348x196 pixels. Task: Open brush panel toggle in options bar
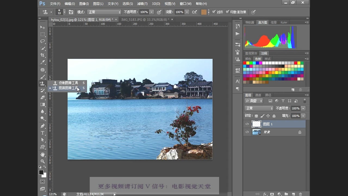click(x=71, y=12)
